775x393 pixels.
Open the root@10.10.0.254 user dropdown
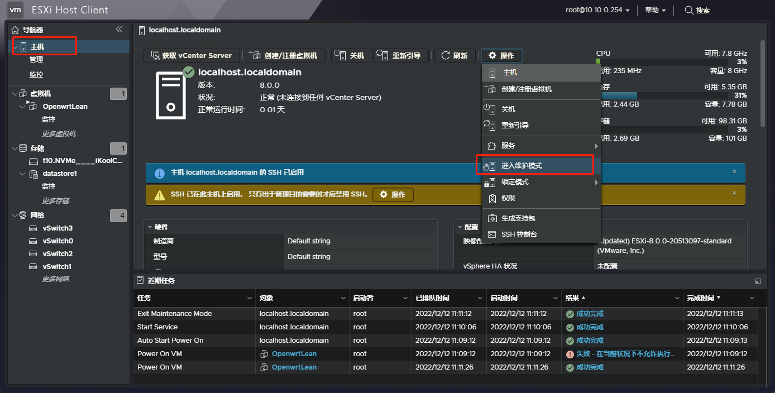(x=597, y=10)
